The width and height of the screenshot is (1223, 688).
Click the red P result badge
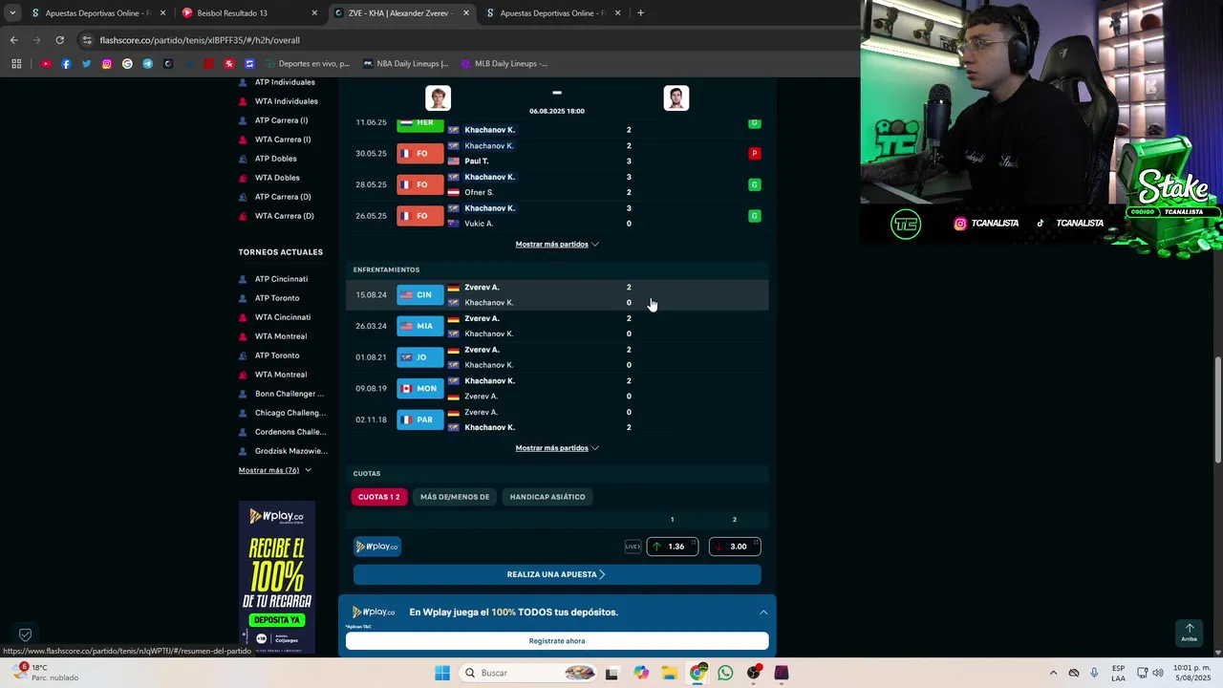[754, 154]
